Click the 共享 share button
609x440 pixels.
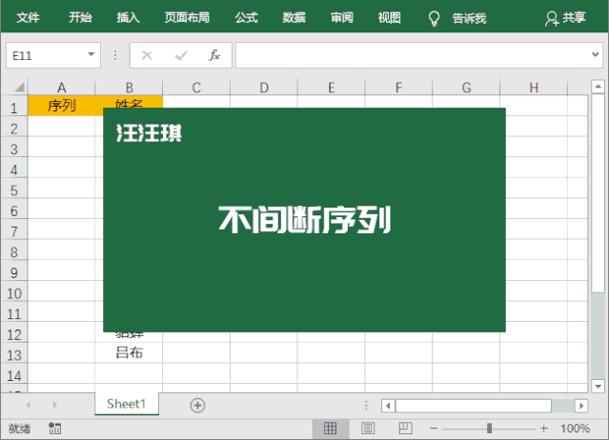tap(565, 18)
